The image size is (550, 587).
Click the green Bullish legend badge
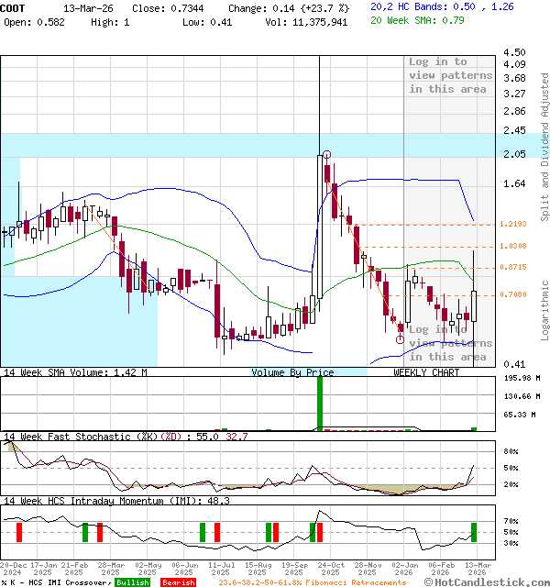point(133,582)
